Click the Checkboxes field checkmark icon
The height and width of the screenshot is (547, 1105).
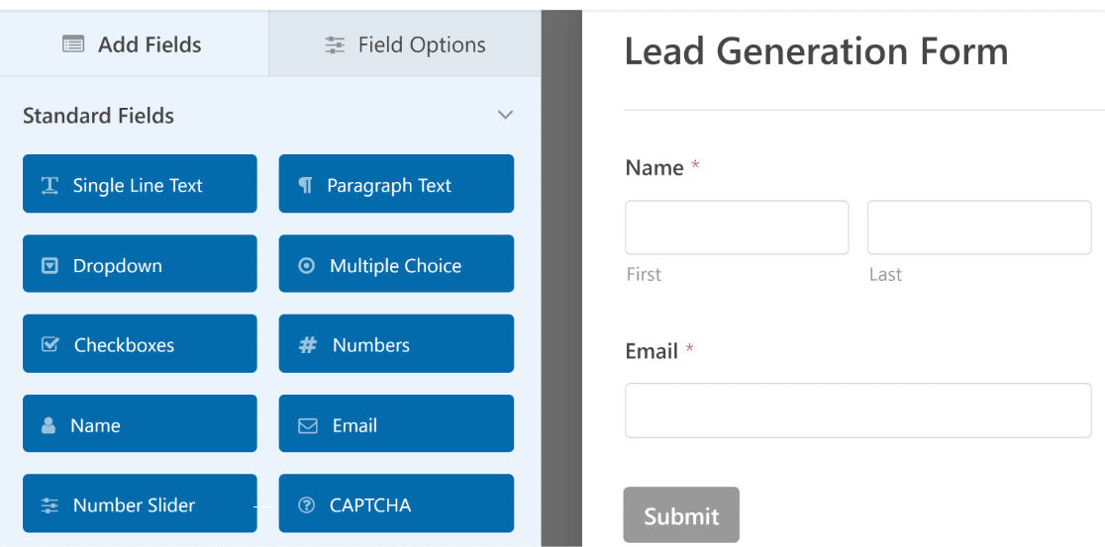50,345
